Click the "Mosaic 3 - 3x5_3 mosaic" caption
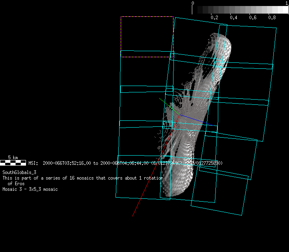 coord(30,189)
